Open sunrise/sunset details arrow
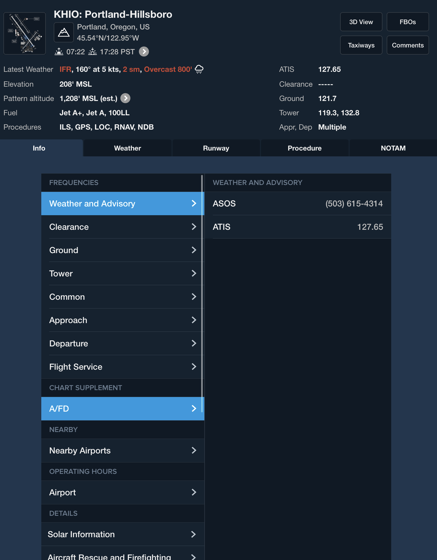This screenshot has height=560, width=437. tap(144, 52)
